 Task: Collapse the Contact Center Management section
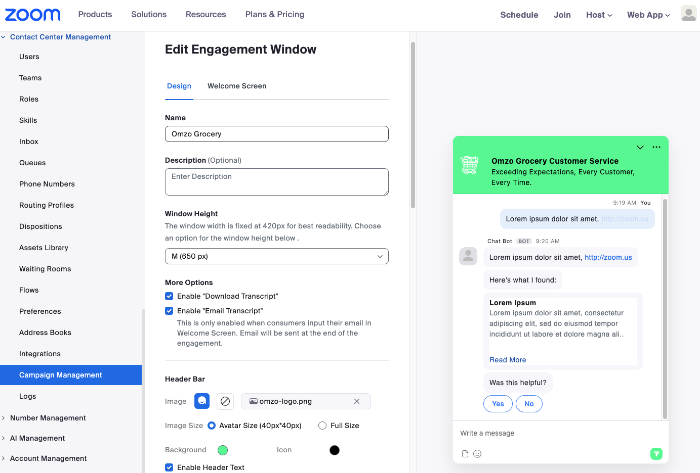coord(4,36)
